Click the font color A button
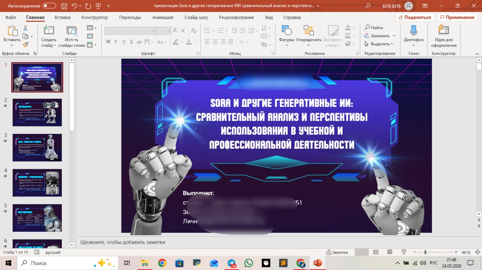 coord(189,42)
